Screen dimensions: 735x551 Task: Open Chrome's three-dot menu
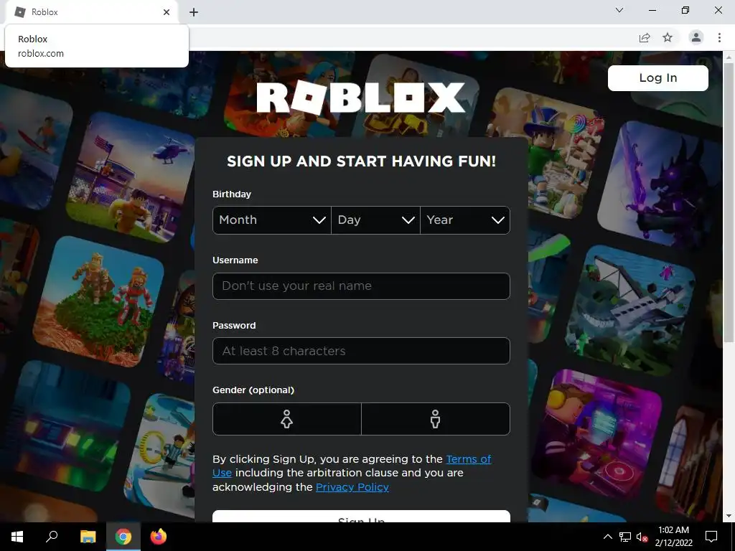[x=719, y=37]
